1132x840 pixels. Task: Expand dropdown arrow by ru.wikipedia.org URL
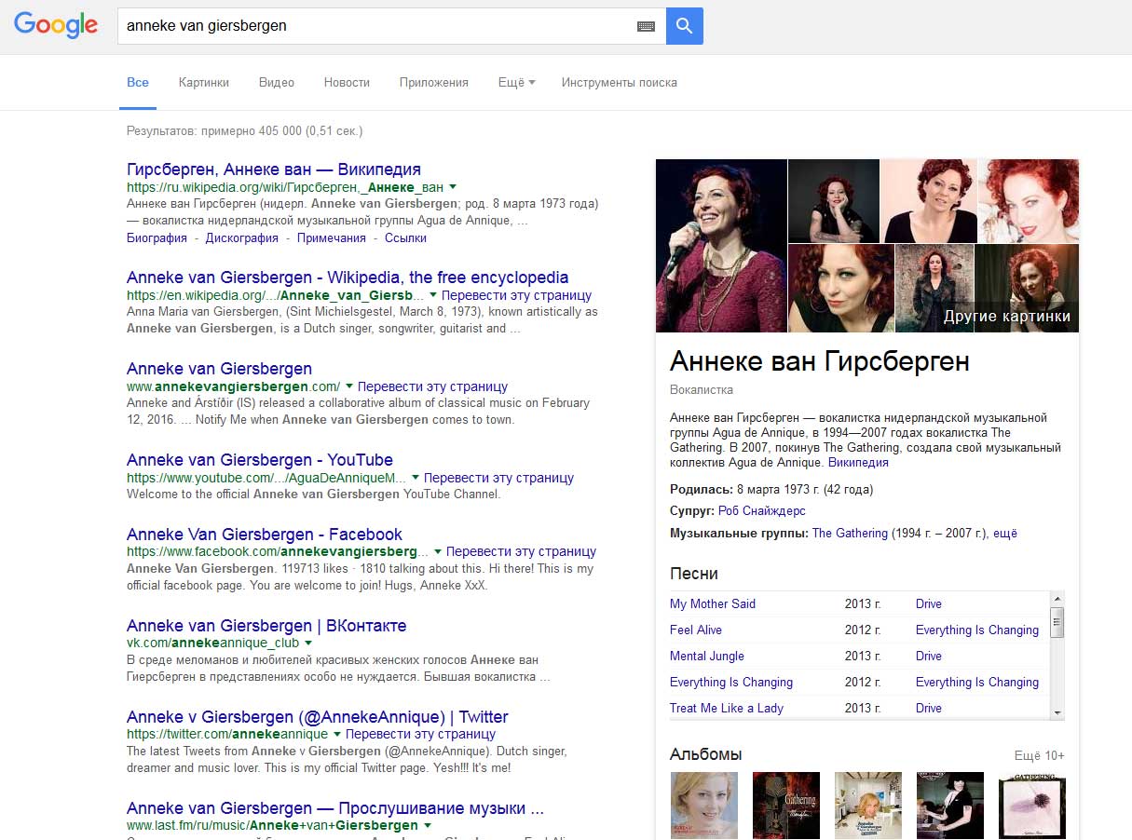click(453, 187)
